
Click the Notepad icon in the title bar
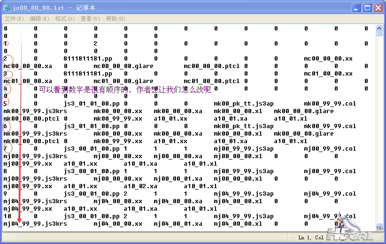pos(6,8)
